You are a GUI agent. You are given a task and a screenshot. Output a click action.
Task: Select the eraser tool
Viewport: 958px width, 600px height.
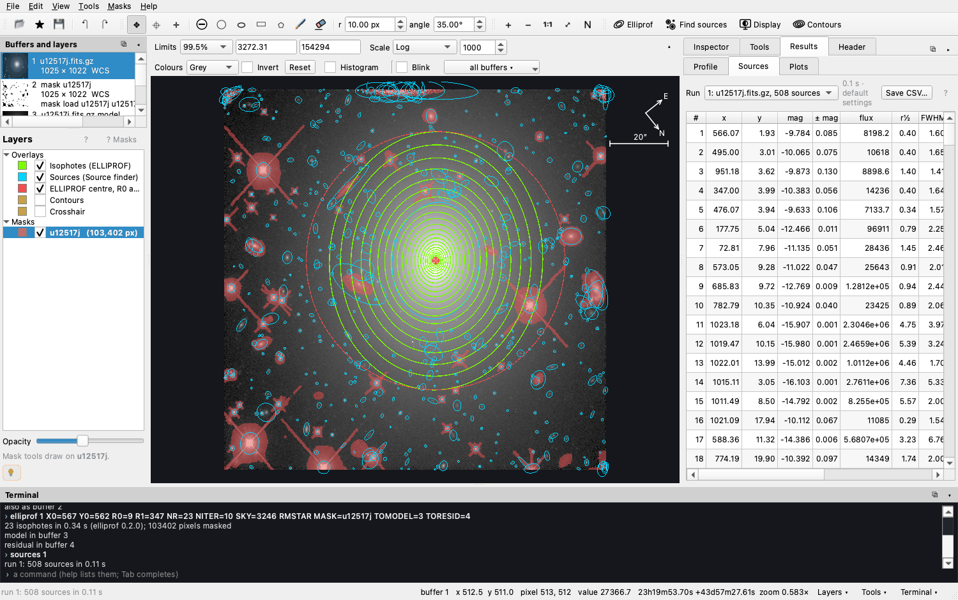[x=321, y=24]
